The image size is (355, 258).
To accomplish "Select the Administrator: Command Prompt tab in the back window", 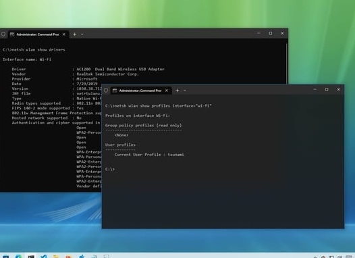I will pos(38,34).
